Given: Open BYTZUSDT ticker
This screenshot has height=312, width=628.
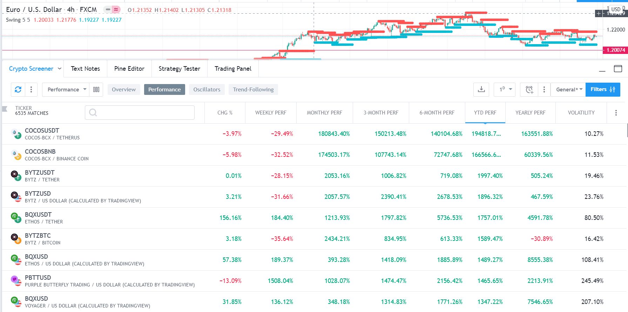Looking at the screenshot, I should point(40,173).
